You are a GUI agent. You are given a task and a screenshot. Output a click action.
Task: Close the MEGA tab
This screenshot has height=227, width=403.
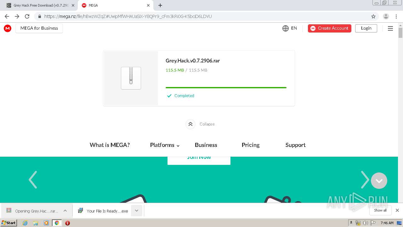(x=148, y=5)
